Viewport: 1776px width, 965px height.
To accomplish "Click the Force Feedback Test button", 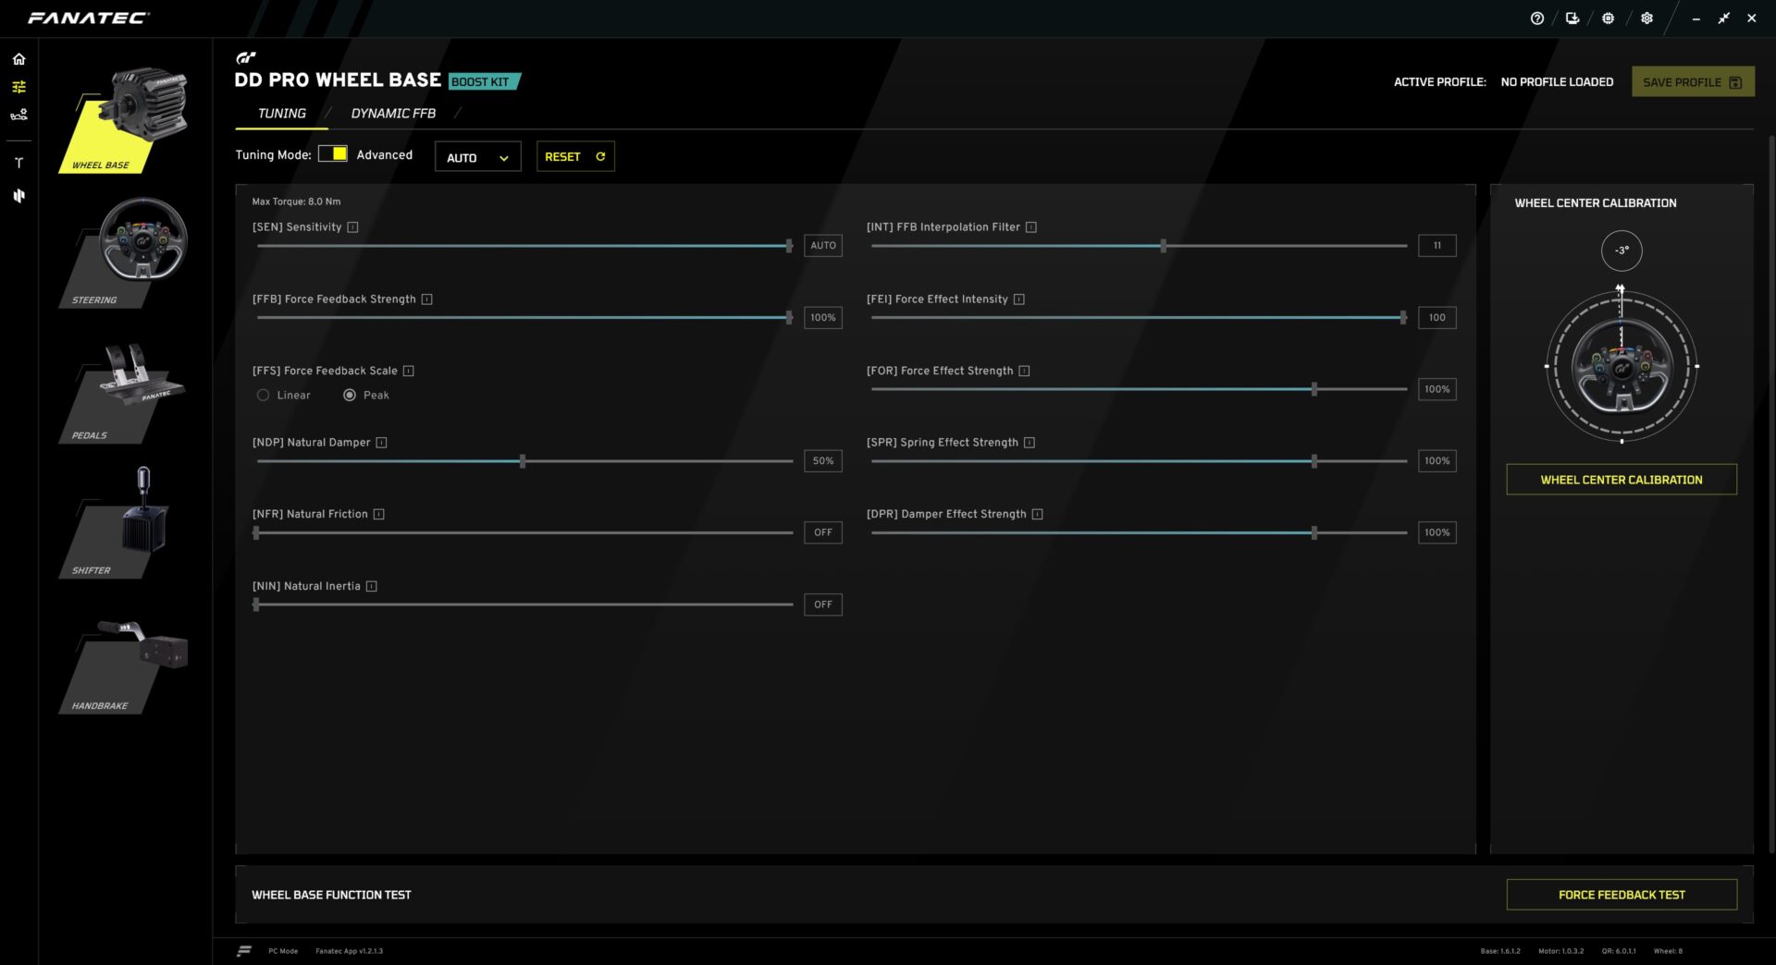I will click(1621, 895).
